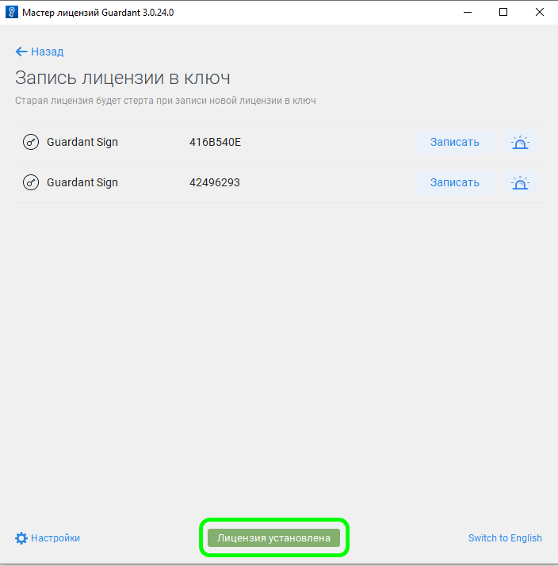558x566 pixels.
Task: Click the settings gear icon
Action: pyautogui.click(x=21, y=537)
